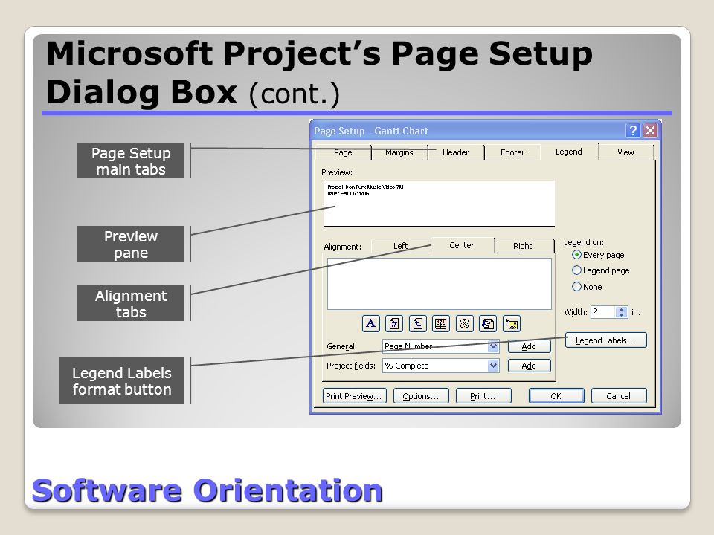Click inside the alignment text entry box
The image size is (714, 535).
point(440,284)
